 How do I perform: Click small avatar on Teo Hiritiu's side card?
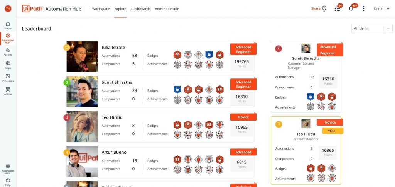(306, 124)
